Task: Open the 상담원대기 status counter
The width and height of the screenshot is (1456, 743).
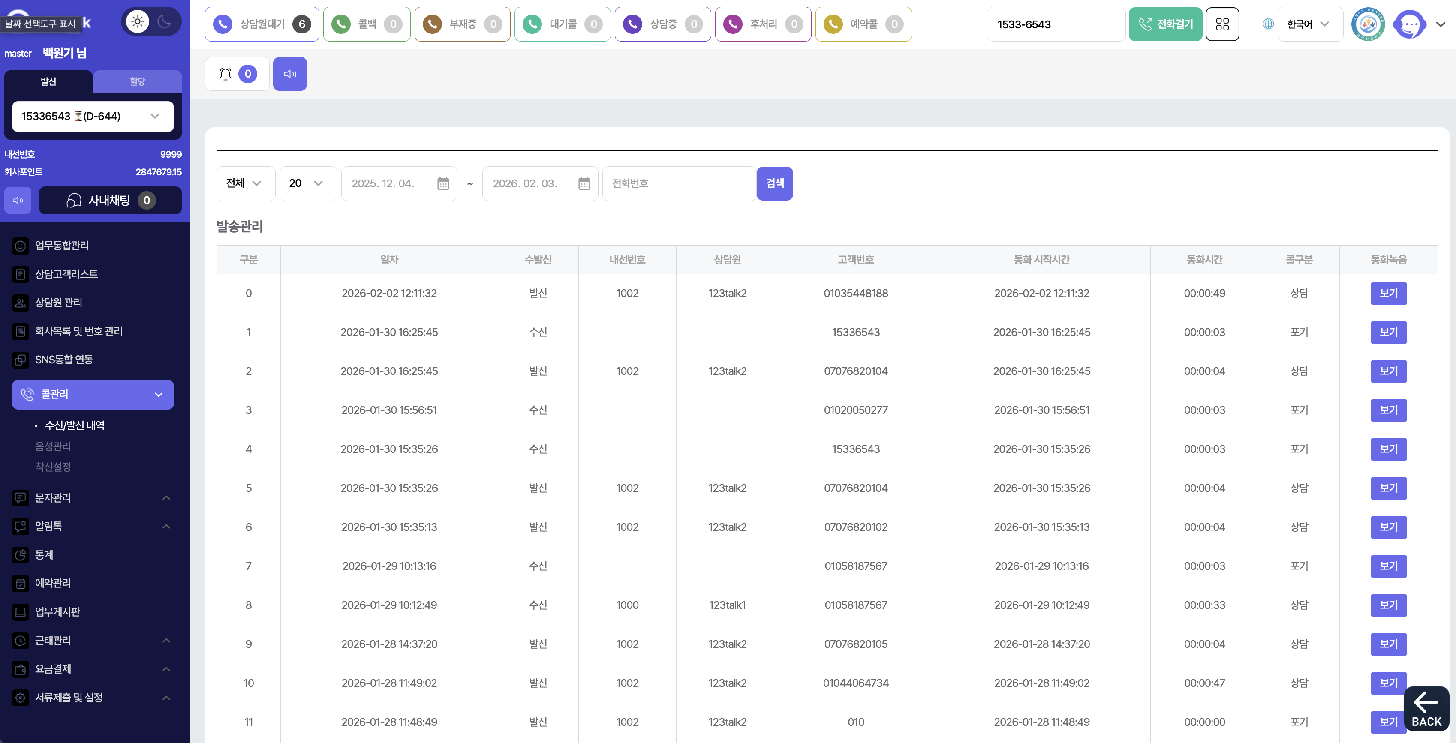Action: pos(262,24)
